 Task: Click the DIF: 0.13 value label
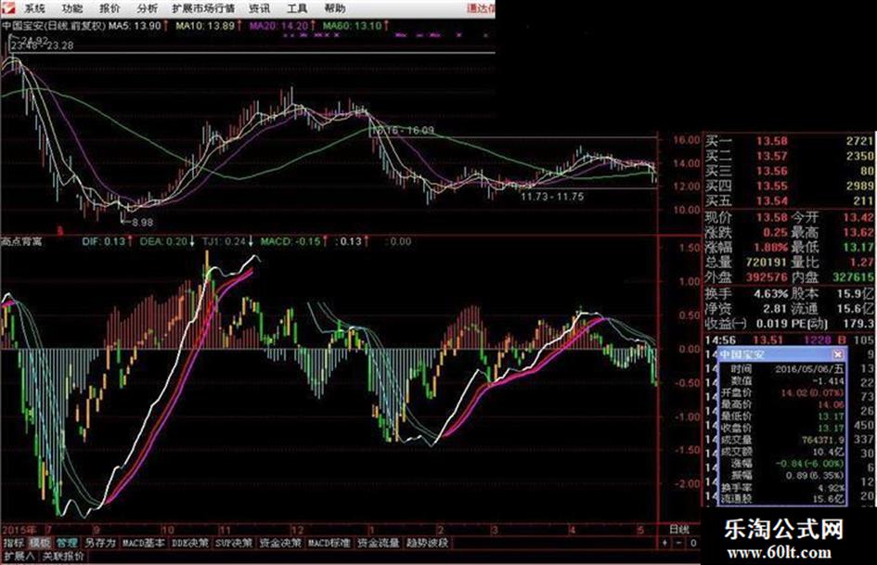click(103, 241)
